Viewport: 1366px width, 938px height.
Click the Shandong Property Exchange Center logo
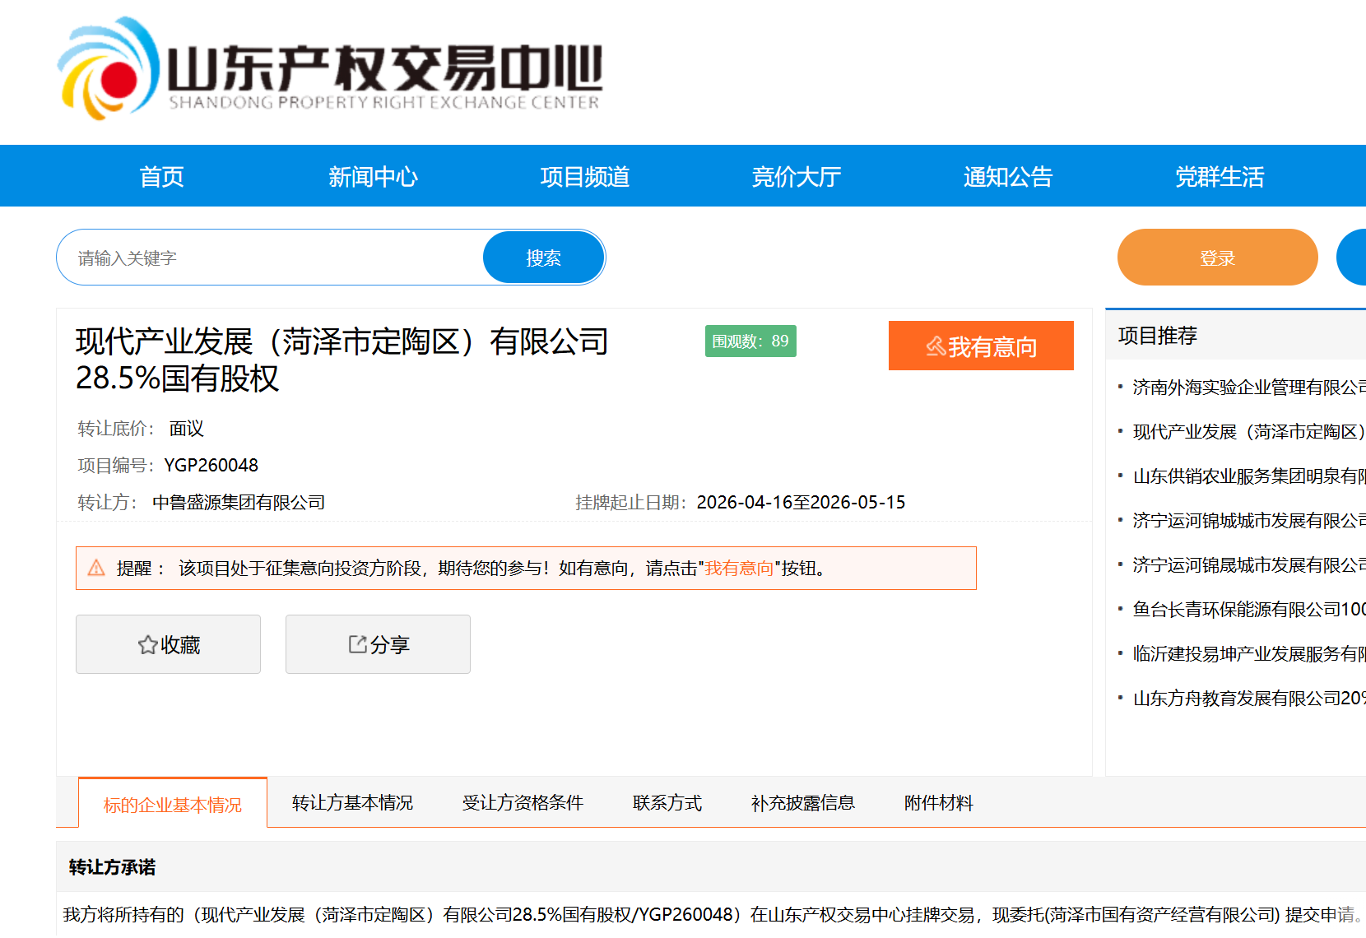coord(329,70)
